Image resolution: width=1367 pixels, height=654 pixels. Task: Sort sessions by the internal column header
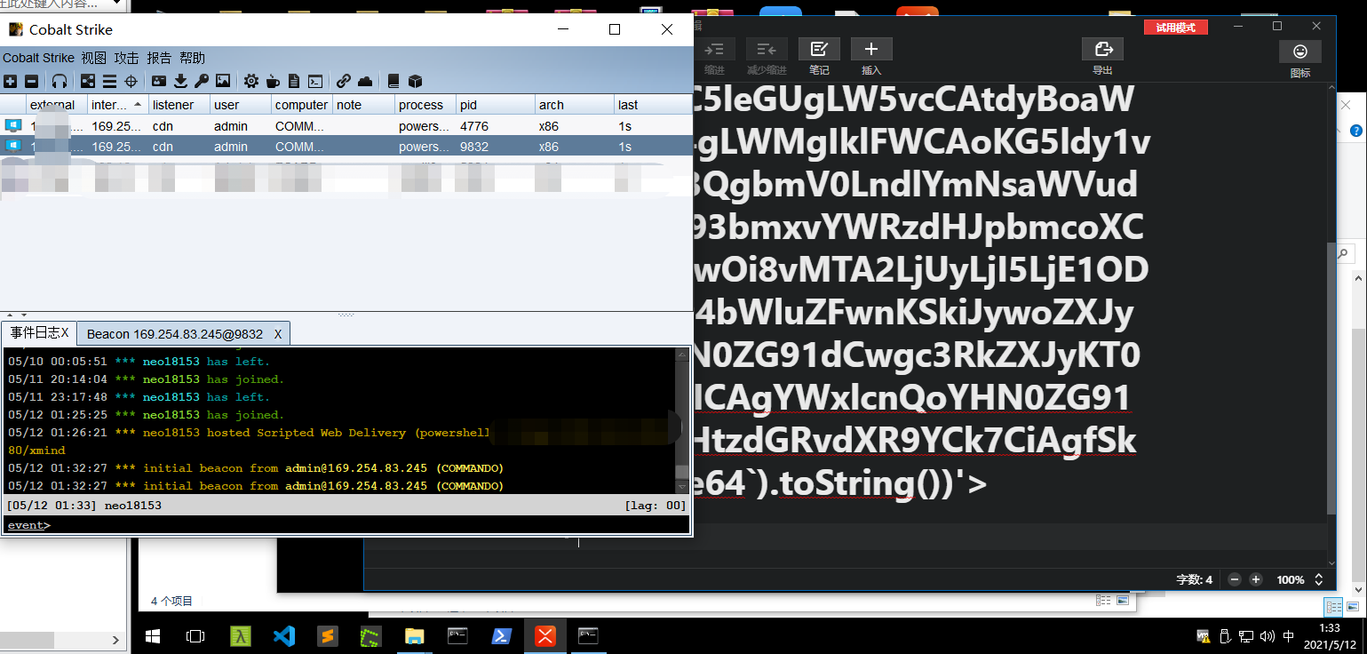tap(117, 105)
